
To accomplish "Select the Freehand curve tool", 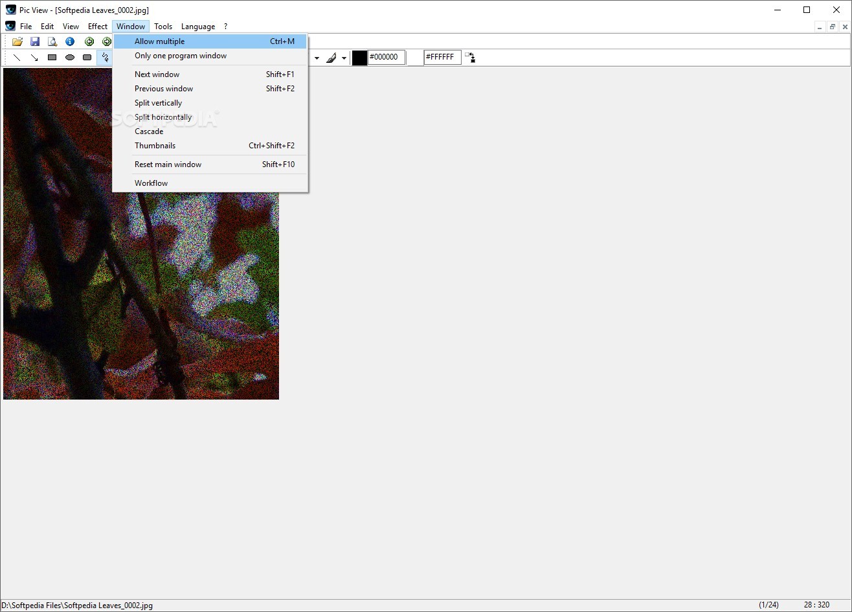I will [104, 58].
